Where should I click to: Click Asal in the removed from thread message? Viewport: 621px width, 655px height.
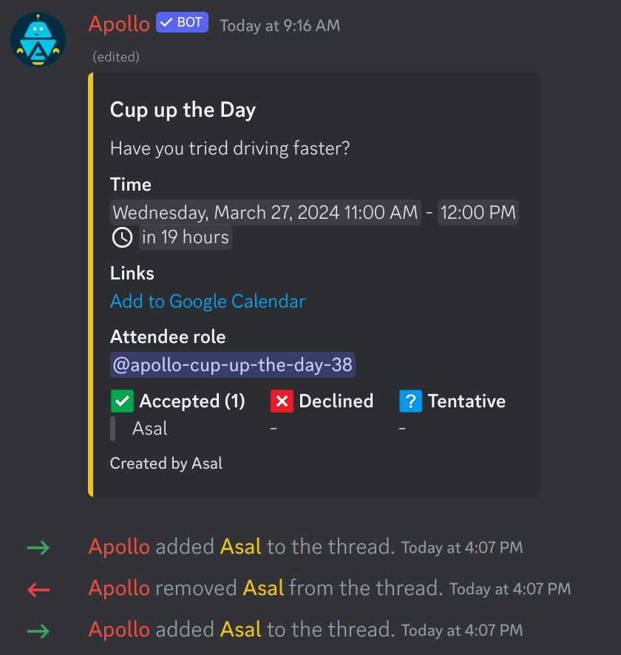263,588
